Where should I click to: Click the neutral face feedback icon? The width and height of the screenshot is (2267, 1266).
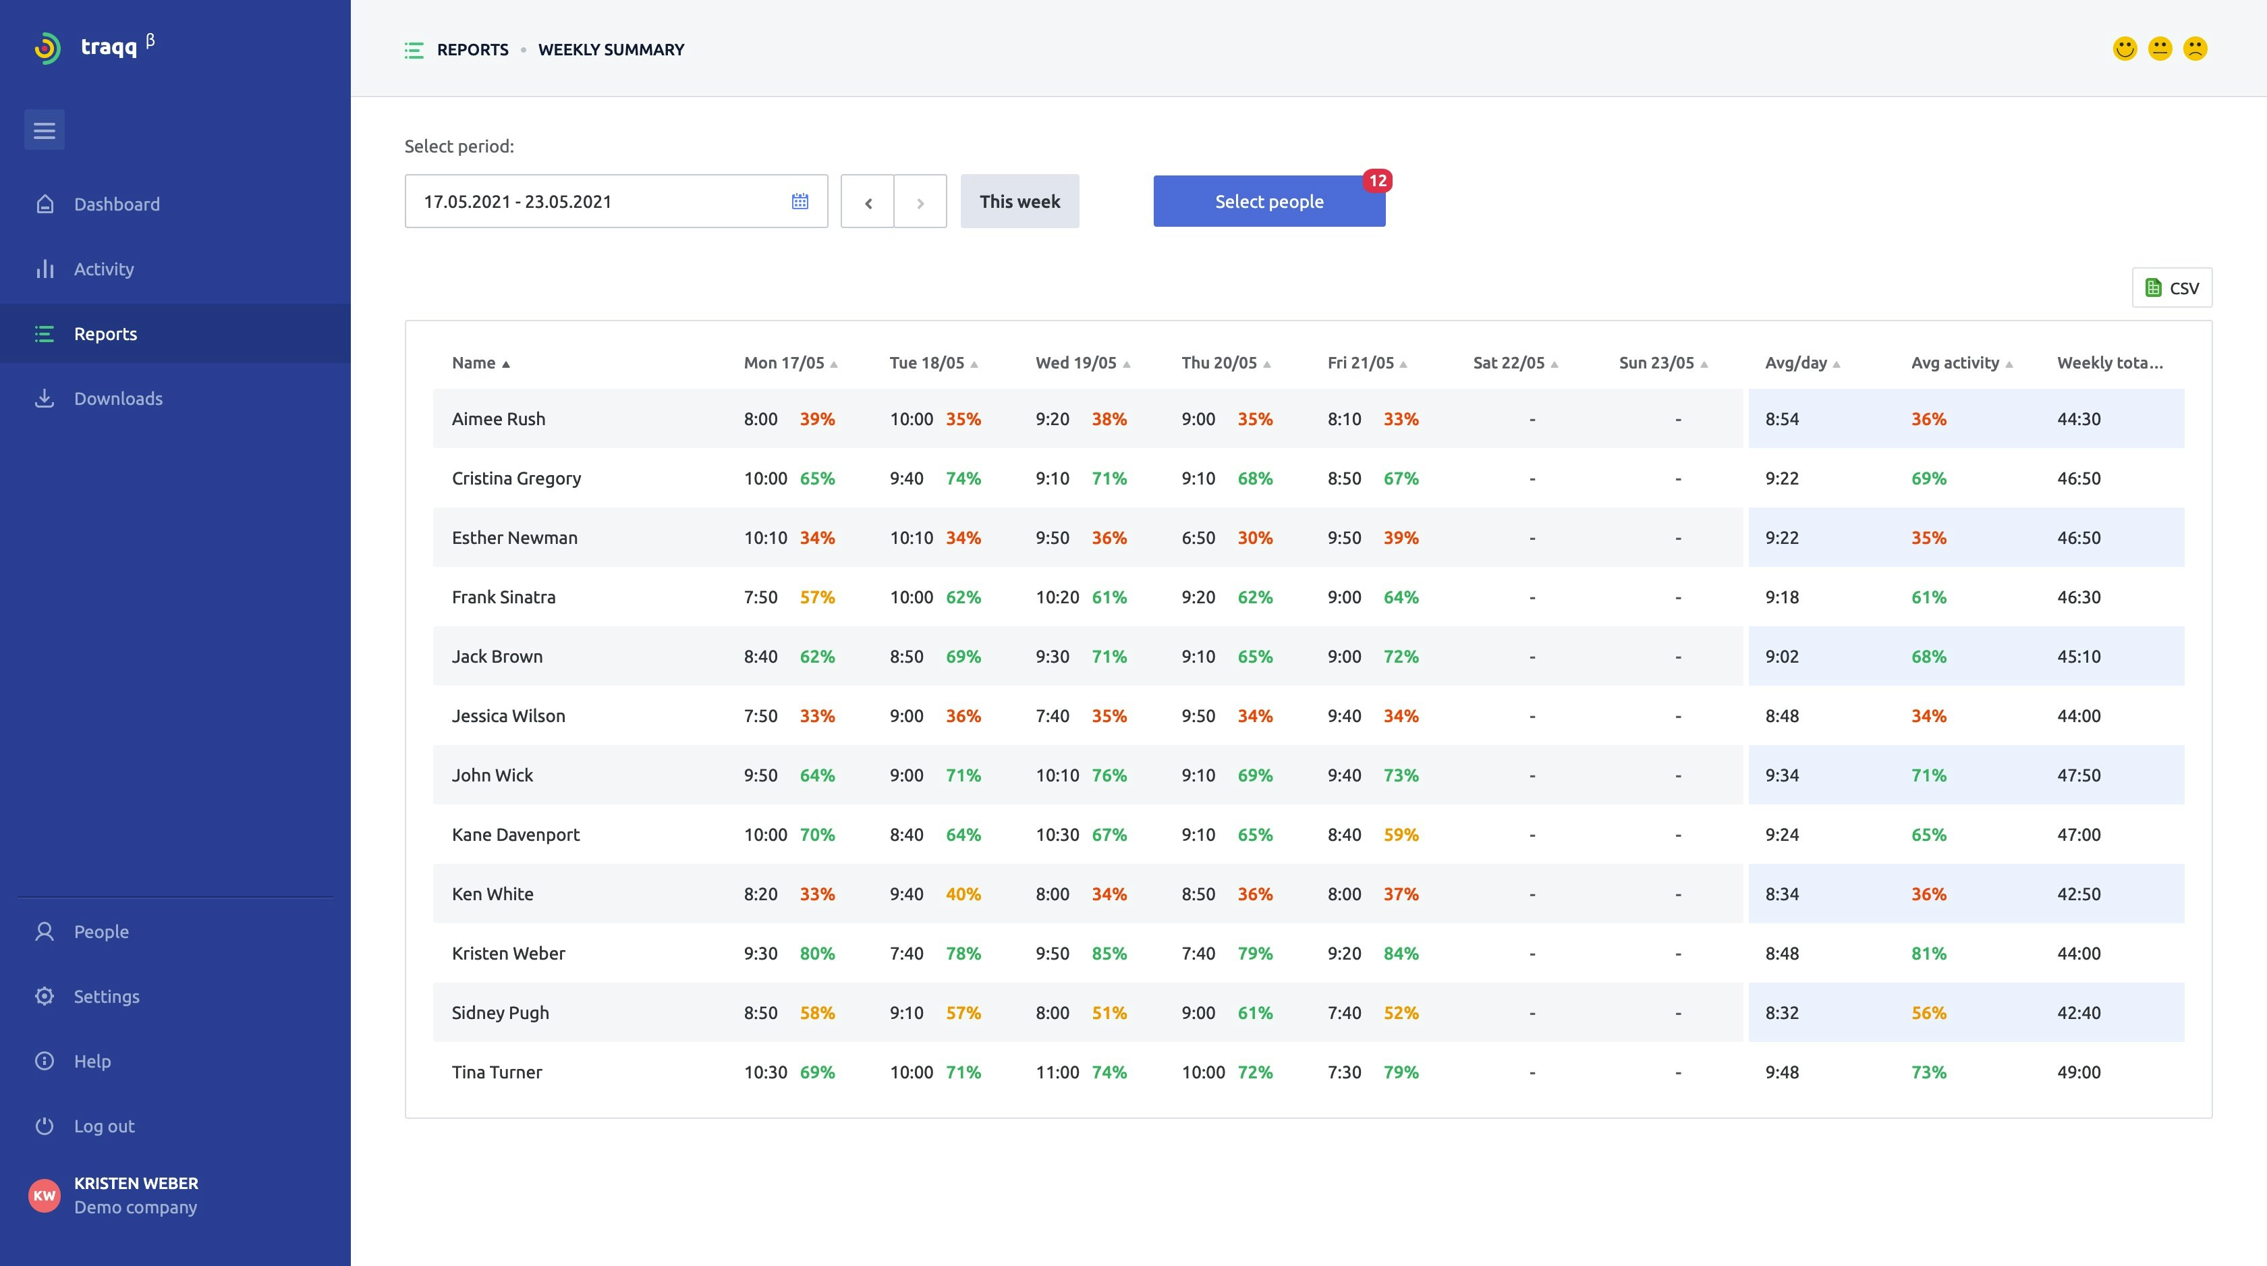coord(2160,49)
